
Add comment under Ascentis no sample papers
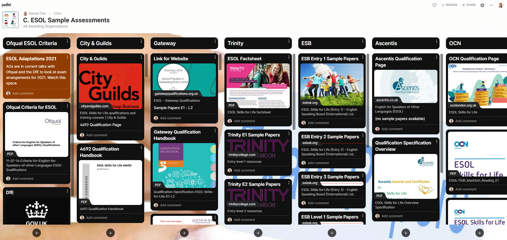[x=392, y=129]
